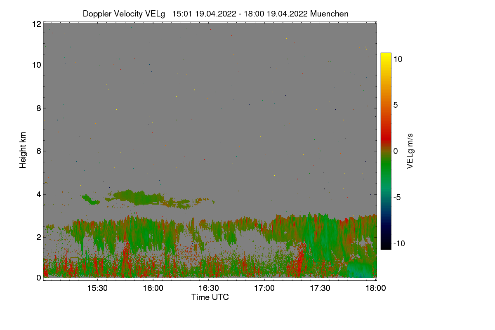Click the colorbar tick value -10

[x=399, y=243]
